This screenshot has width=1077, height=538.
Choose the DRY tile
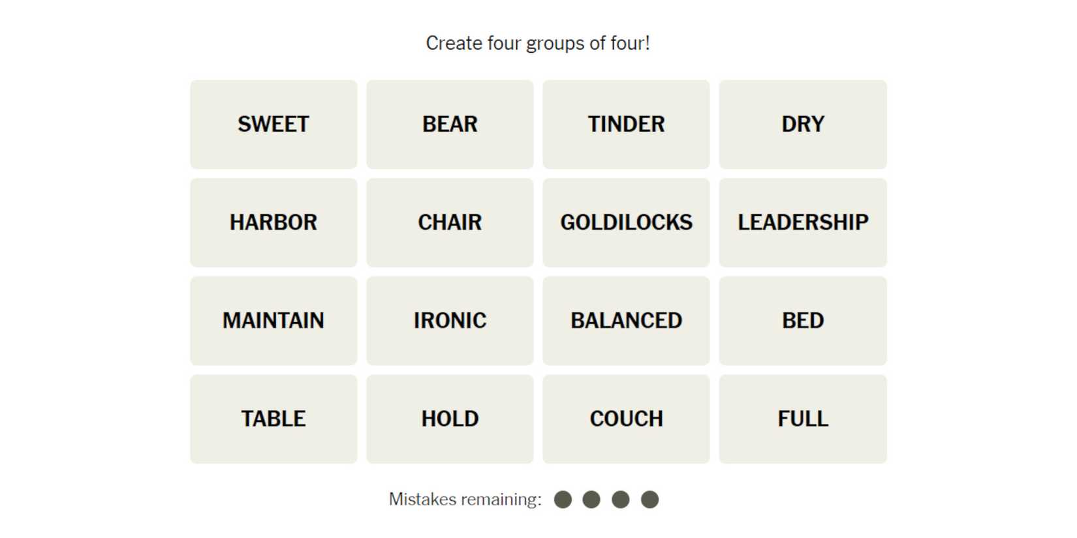pos(802,125)
